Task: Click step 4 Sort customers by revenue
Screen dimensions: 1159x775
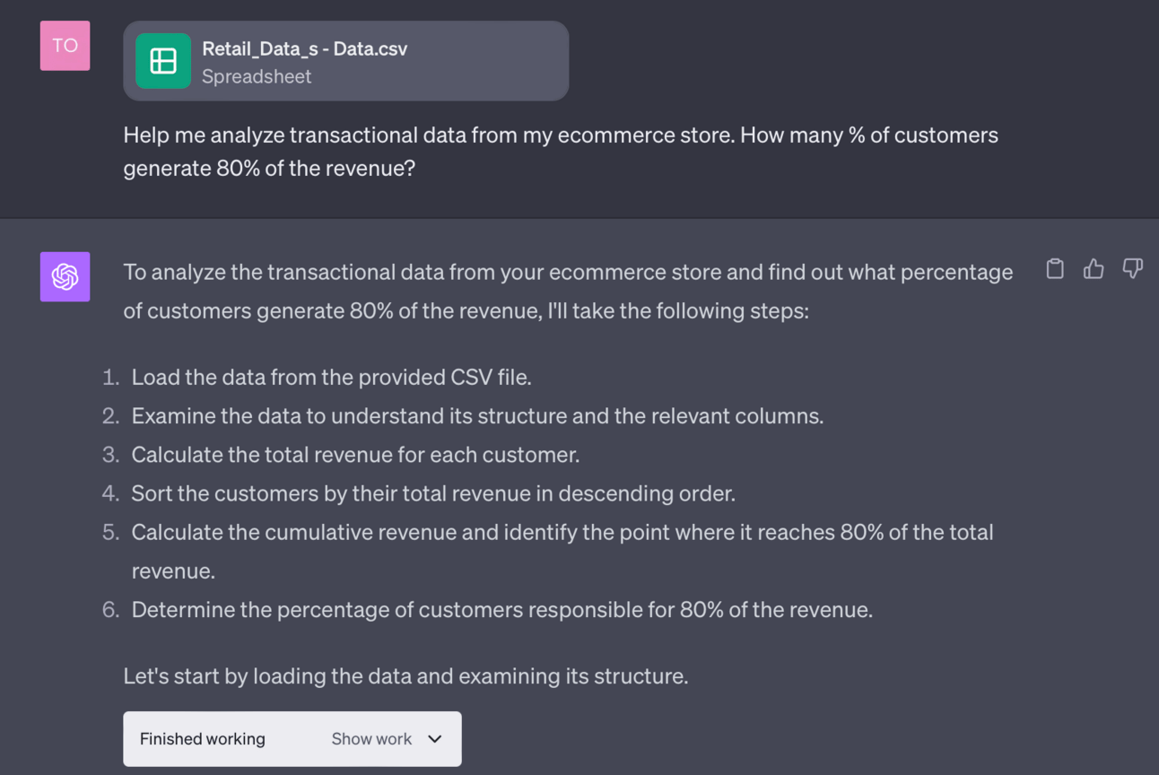Action: pyautogui.click(x=432, y=493)
